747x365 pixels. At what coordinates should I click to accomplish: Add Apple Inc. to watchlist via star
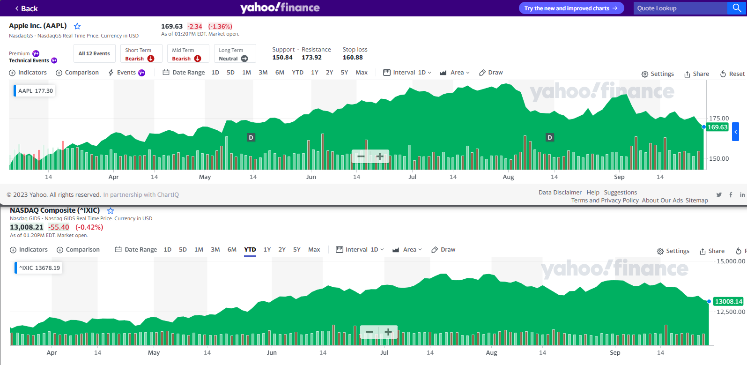click(x=77, y=26)
